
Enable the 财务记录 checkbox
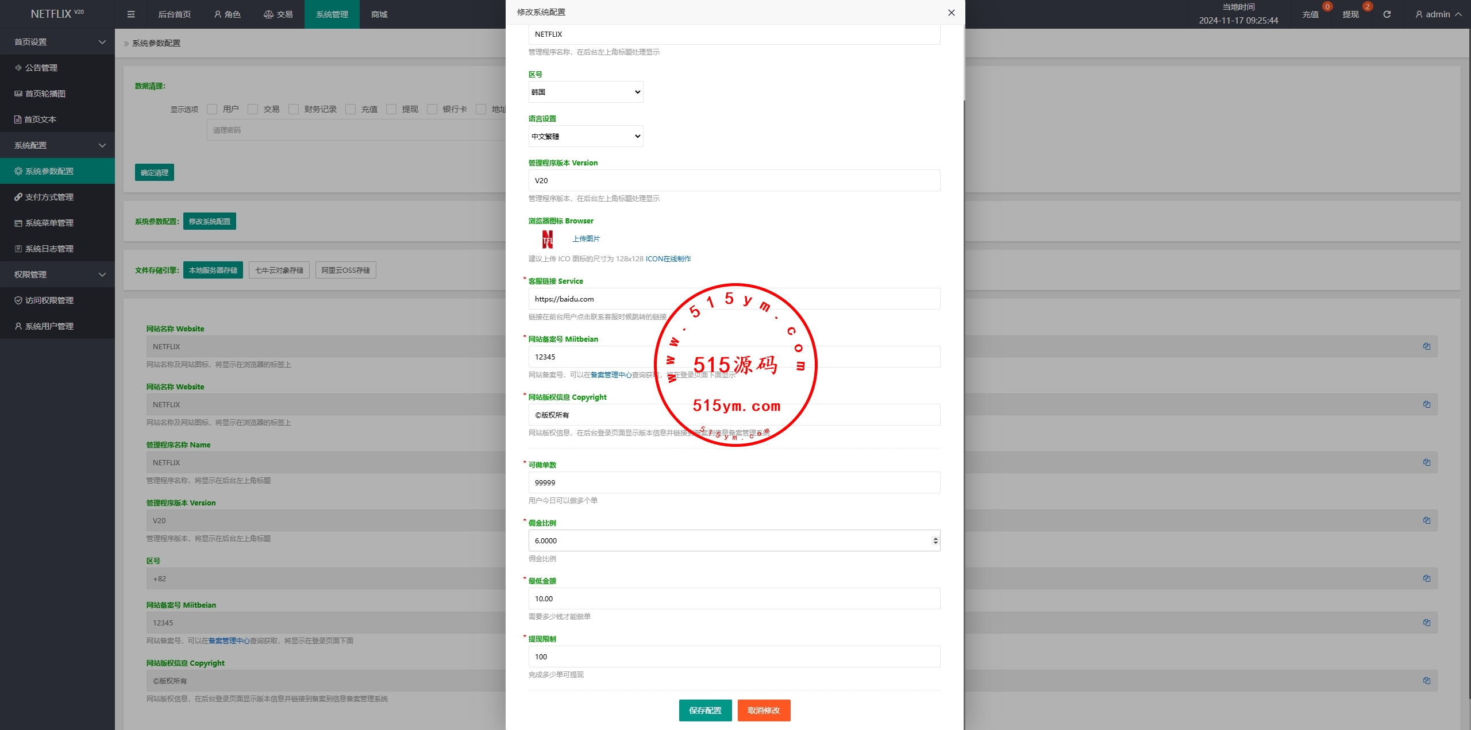point(294,109)
